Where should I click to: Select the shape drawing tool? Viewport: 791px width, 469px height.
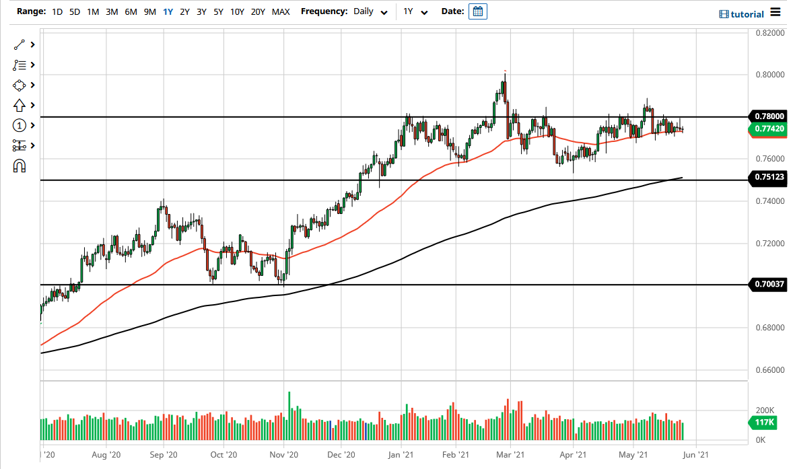tap(19, 85)
